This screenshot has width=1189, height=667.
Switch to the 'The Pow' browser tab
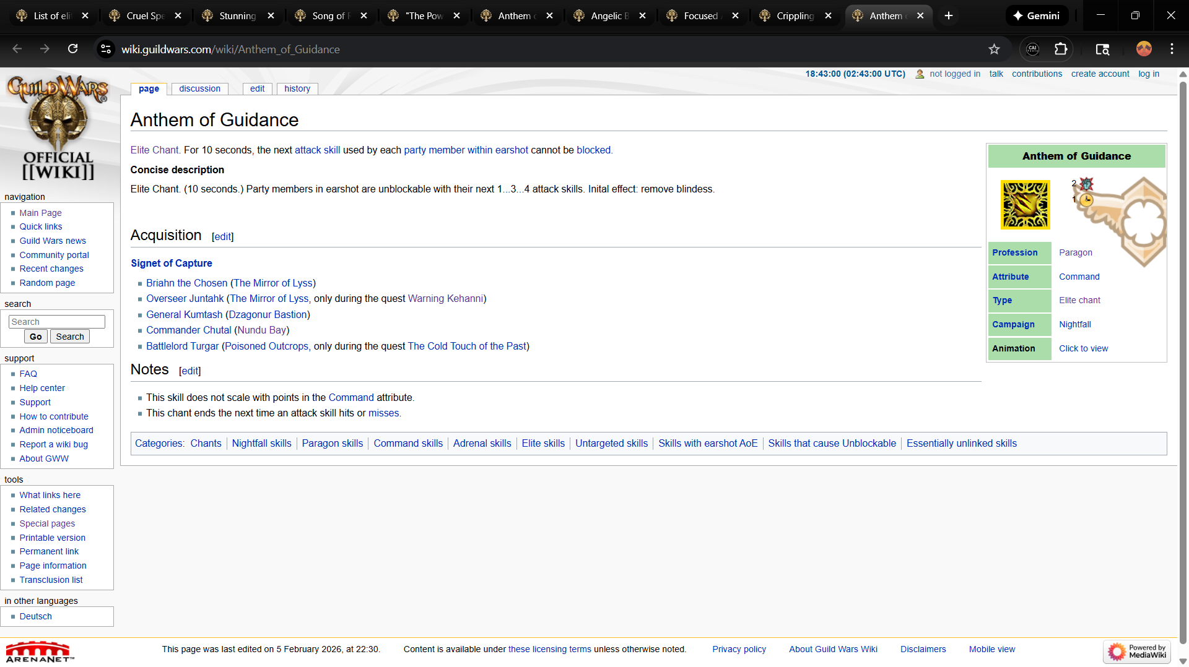coord(424,15)
